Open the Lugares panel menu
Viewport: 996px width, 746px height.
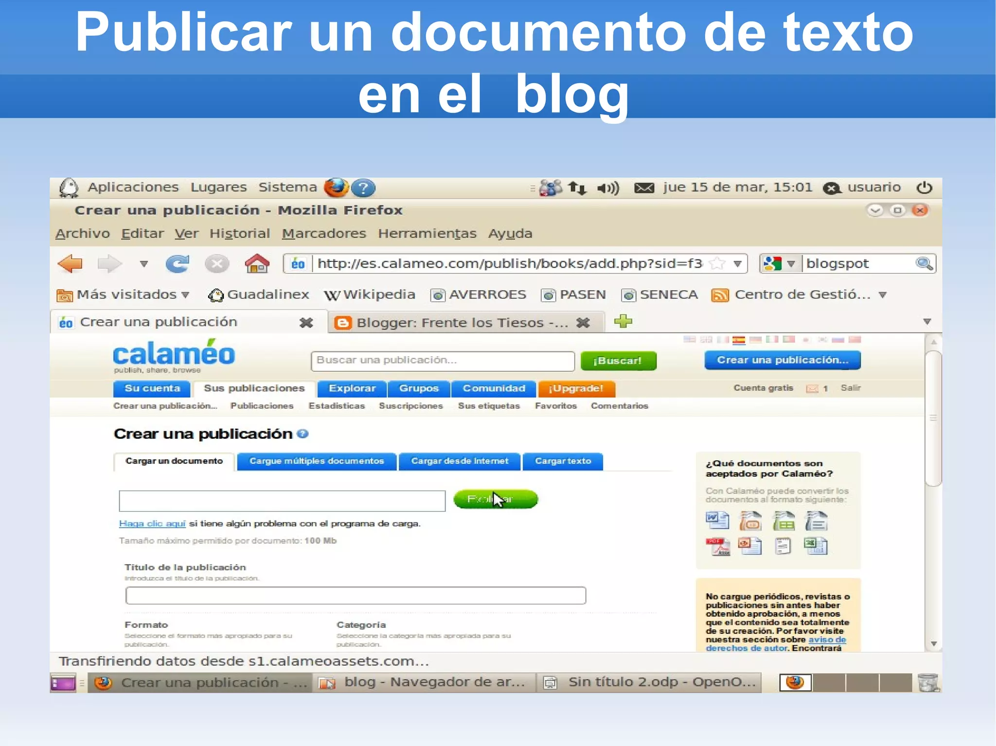point(218,187)
